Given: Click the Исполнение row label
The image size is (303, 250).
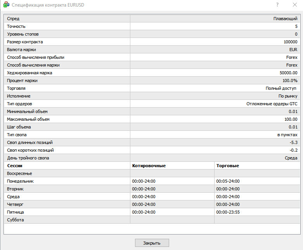Looking at the screenshot, I should tap(19, 96).
